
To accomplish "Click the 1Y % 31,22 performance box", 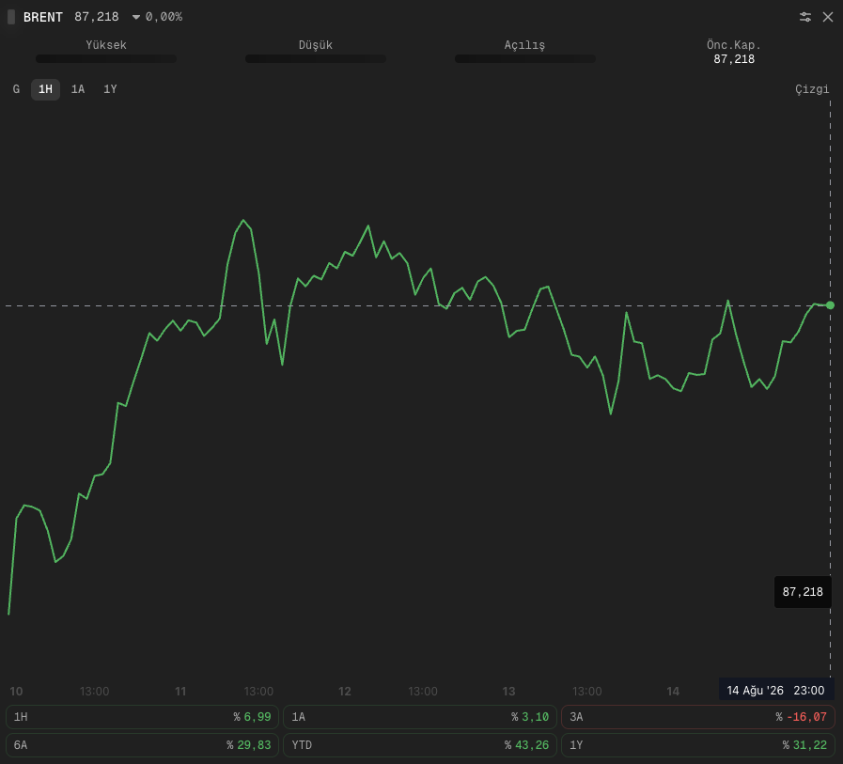I will coord(698,745).
